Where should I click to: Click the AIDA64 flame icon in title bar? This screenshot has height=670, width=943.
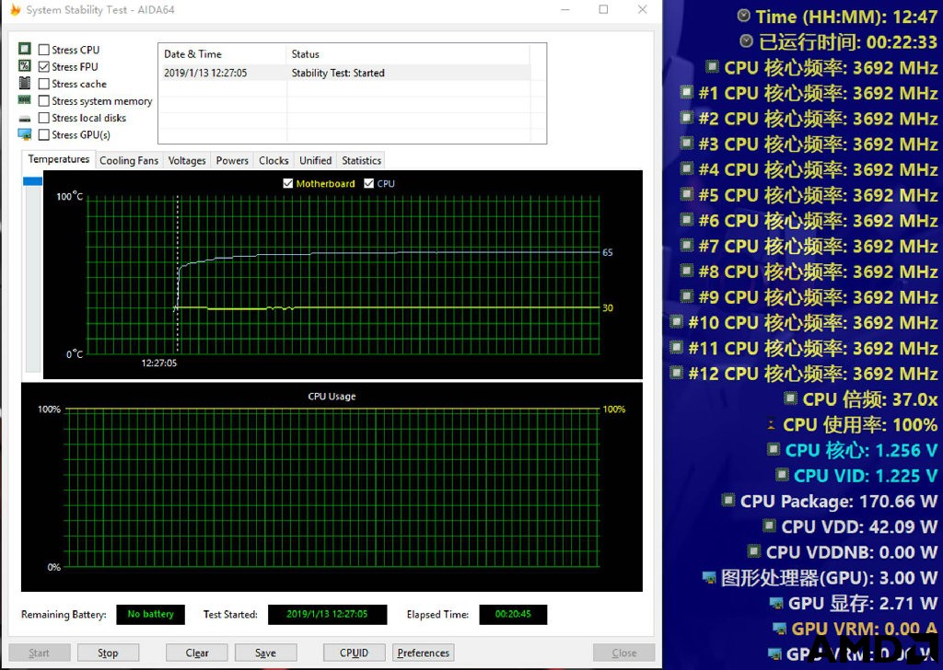tap(15, 9)
